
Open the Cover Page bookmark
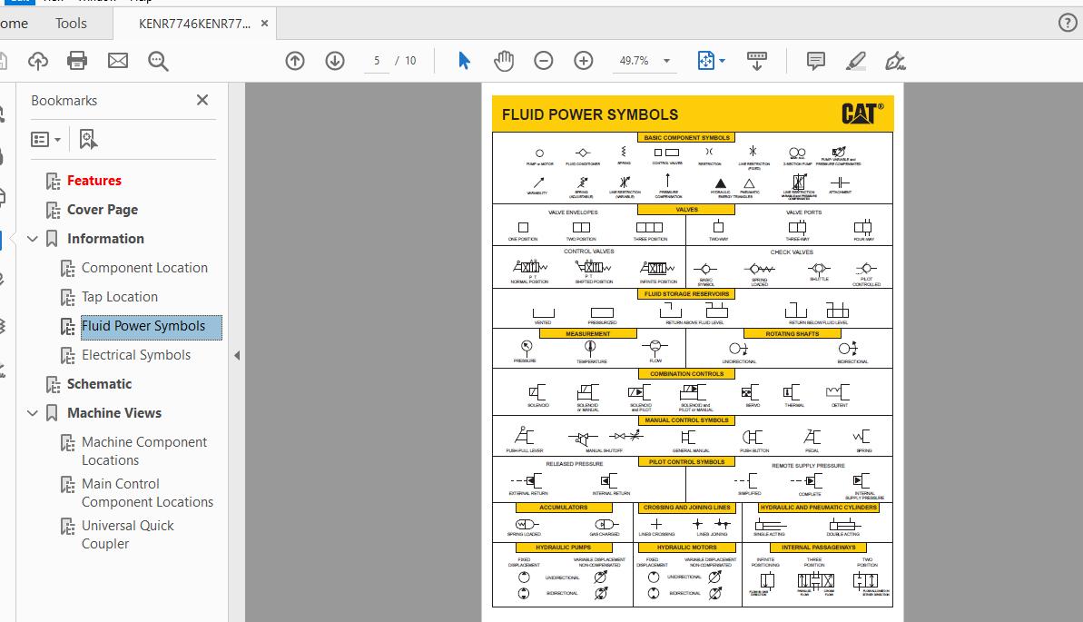[103, 210]
